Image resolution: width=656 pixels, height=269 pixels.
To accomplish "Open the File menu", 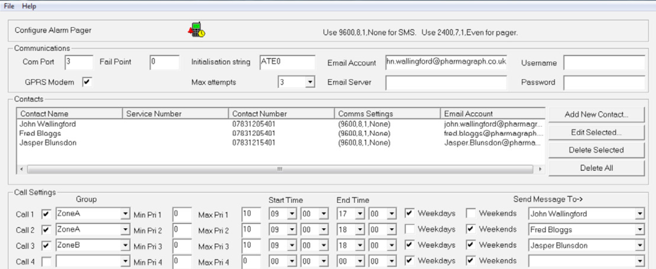I will click(9, 6).
